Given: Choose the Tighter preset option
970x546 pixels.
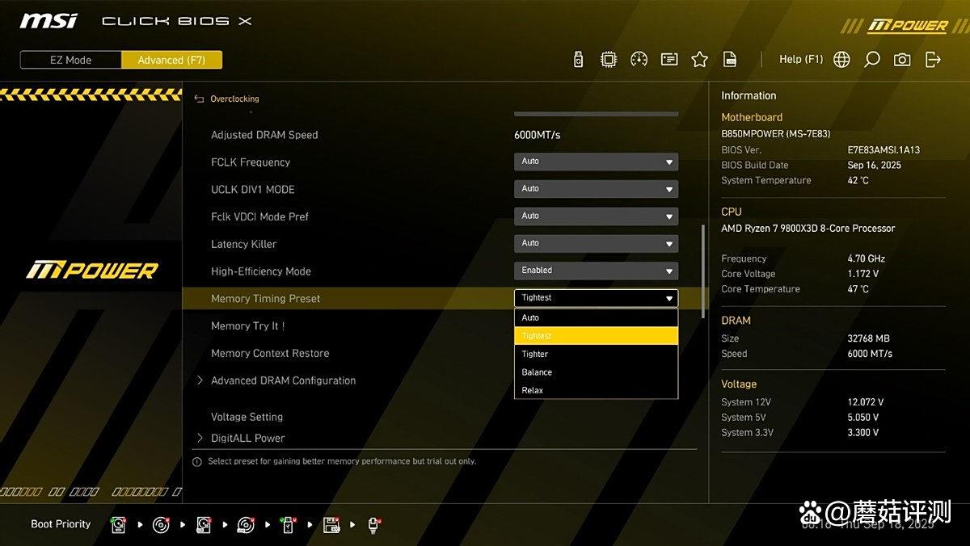Looking at the screenshot, I should click(x=596, y=354).
